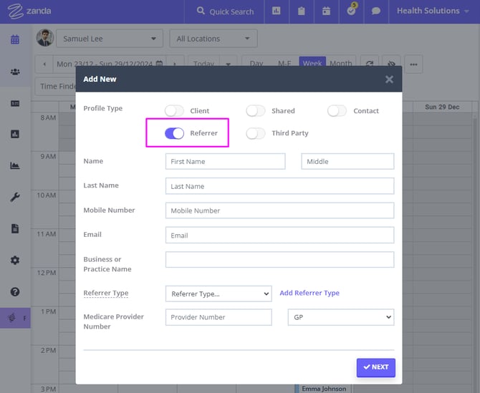Open the Health Solutions account menu

433,11
